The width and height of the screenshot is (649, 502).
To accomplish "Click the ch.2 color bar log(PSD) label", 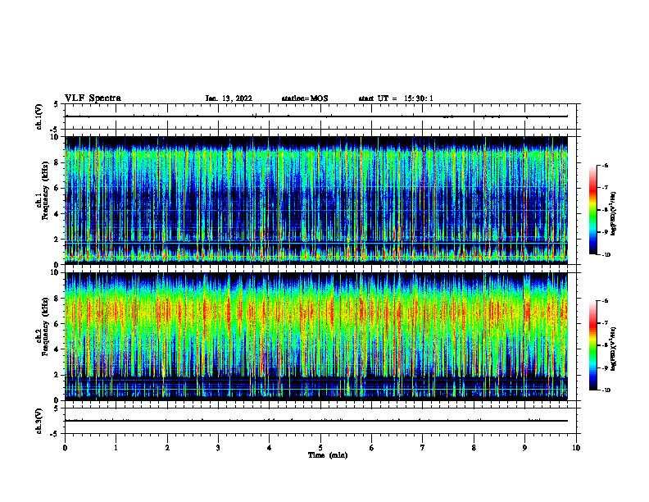I will [614, 349].
